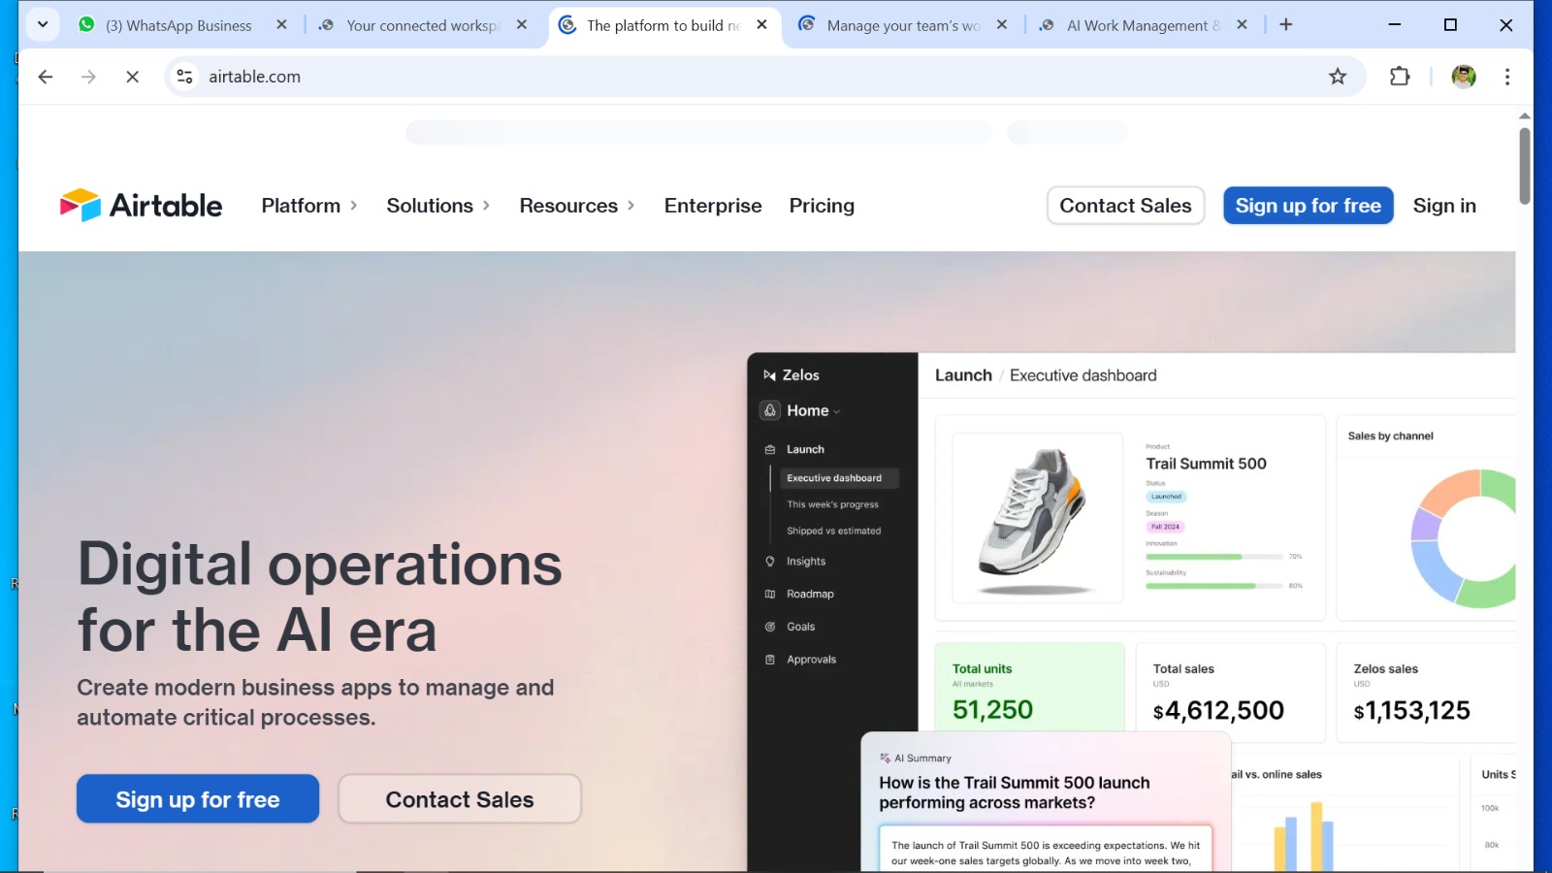1552x873 pixels.
Task: Click the Home rocket icon
Action: (x=770, y=410)
